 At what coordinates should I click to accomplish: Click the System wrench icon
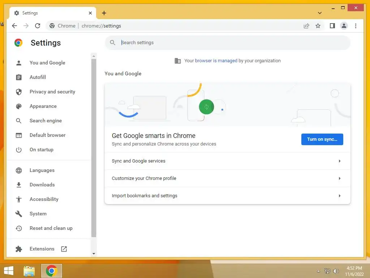(x=19, y=214)
